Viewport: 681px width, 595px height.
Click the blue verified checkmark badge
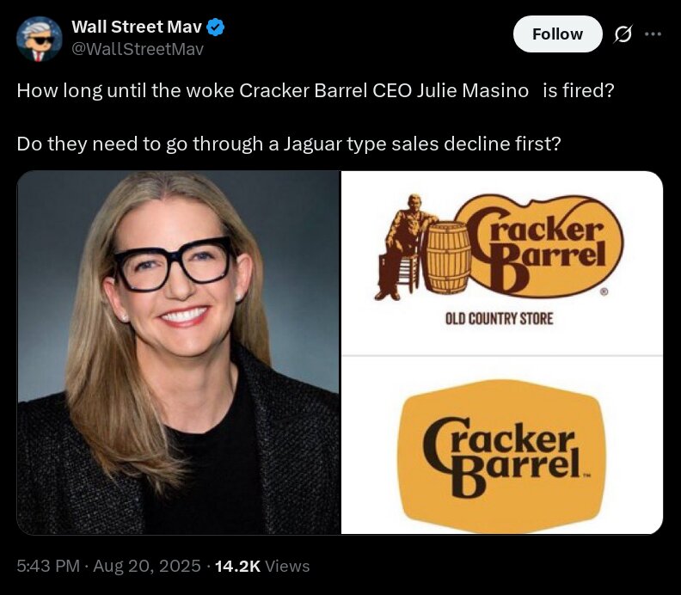pos(216,27)
